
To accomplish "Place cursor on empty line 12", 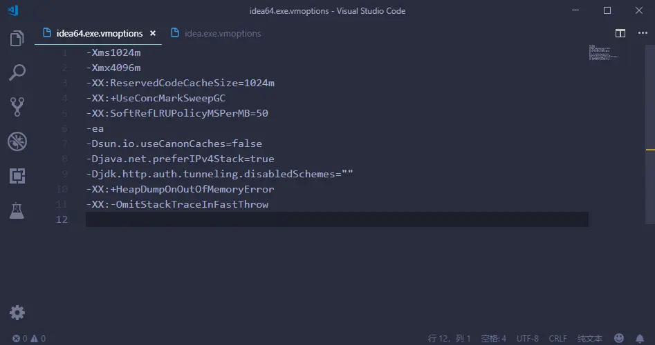I will tap(337, 219).
